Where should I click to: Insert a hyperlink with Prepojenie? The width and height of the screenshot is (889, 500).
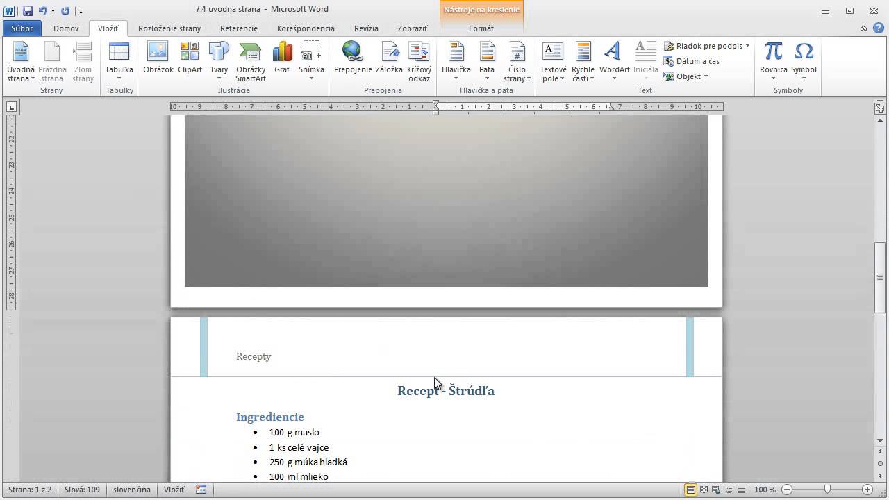point(353,58)
